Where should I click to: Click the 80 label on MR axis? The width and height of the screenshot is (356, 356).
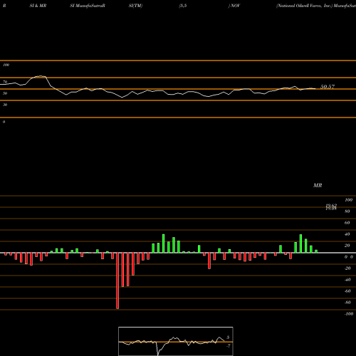(347, 211)
